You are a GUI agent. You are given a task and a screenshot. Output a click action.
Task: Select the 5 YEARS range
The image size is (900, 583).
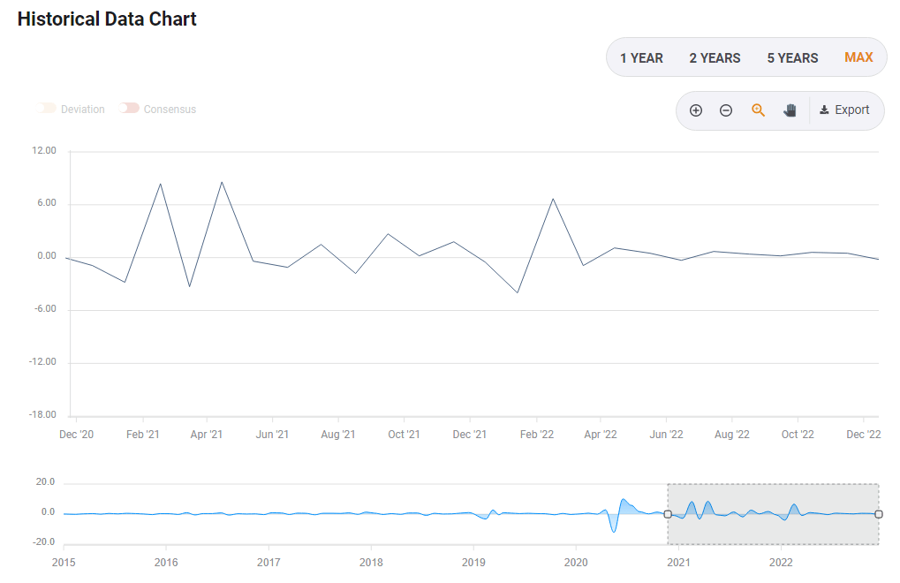click(792, 58)
